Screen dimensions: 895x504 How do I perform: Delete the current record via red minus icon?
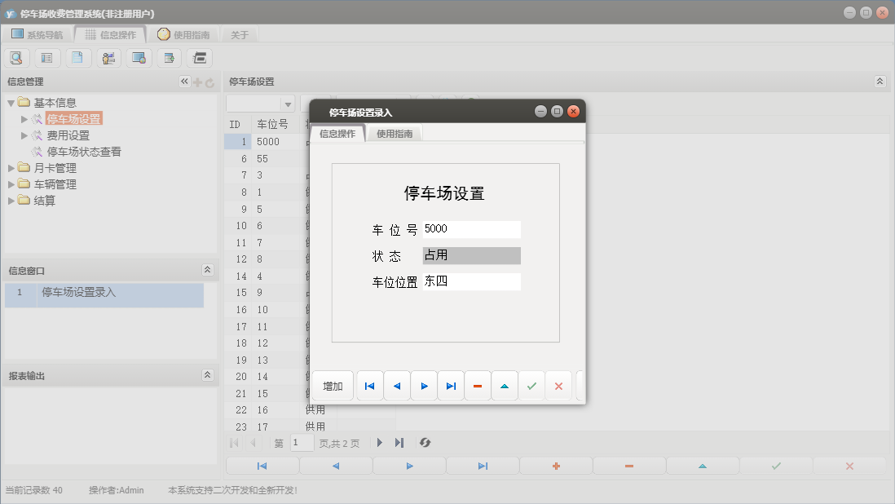point(478,385)
